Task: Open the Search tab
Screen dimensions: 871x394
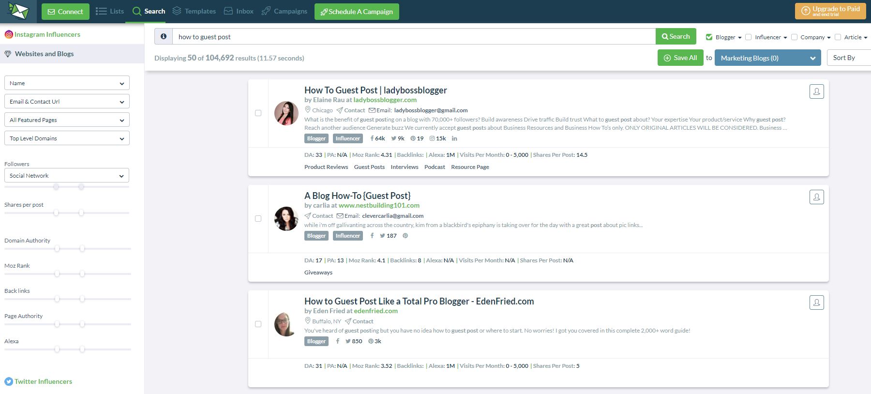Action: (x=149, y=11)
